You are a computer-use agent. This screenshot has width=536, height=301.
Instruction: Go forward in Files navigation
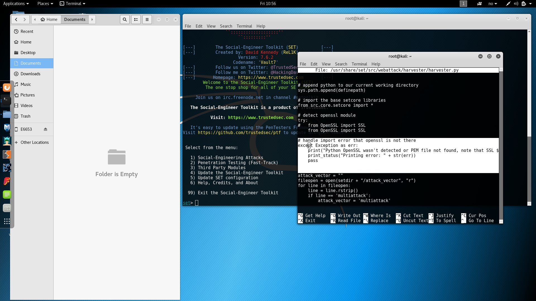25,20
